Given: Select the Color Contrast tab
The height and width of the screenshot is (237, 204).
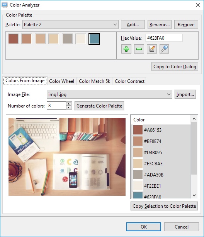Looking at the screenshot, I should tap(129, 81).
